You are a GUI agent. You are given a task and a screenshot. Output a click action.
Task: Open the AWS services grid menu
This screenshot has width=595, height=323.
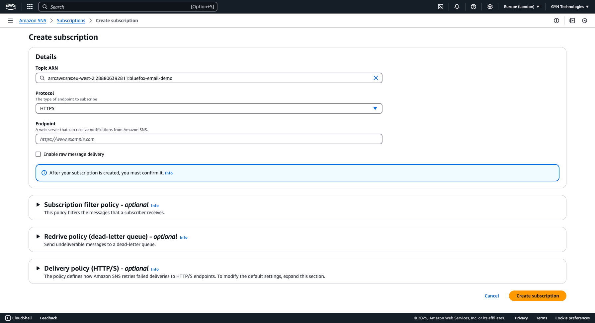[x=30, y=7]
